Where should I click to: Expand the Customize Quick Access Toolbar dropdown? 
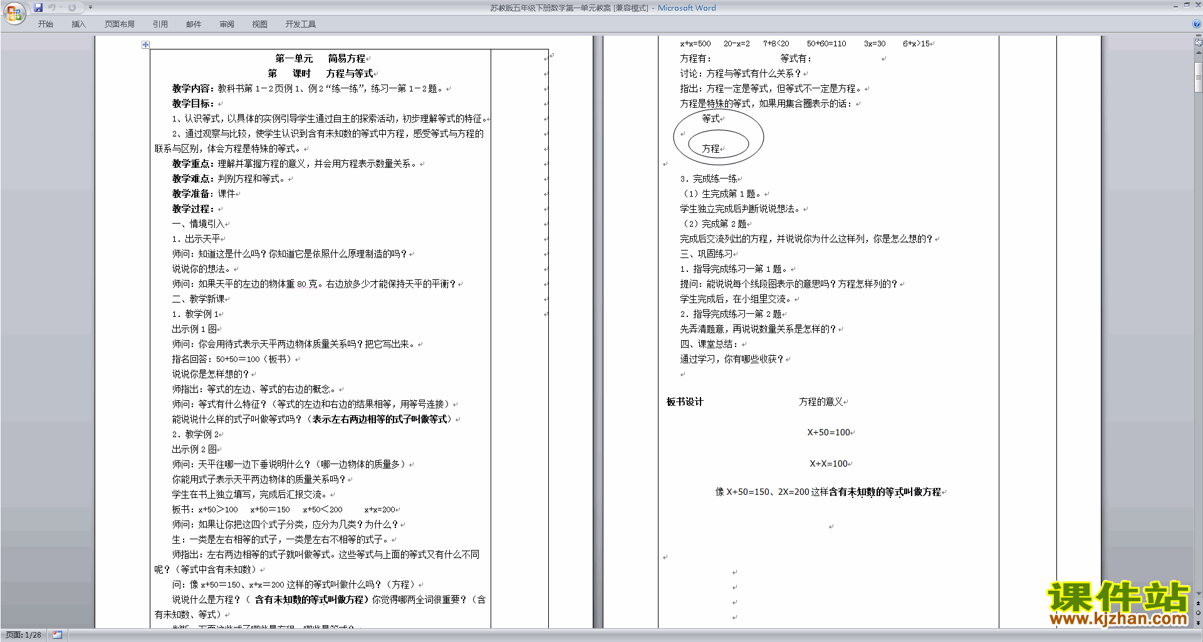(x=90, y=8)
